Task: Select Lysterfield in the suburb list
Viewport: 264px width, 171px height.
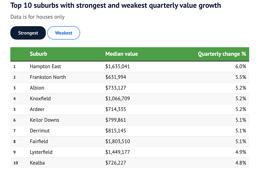Action: 41,152
